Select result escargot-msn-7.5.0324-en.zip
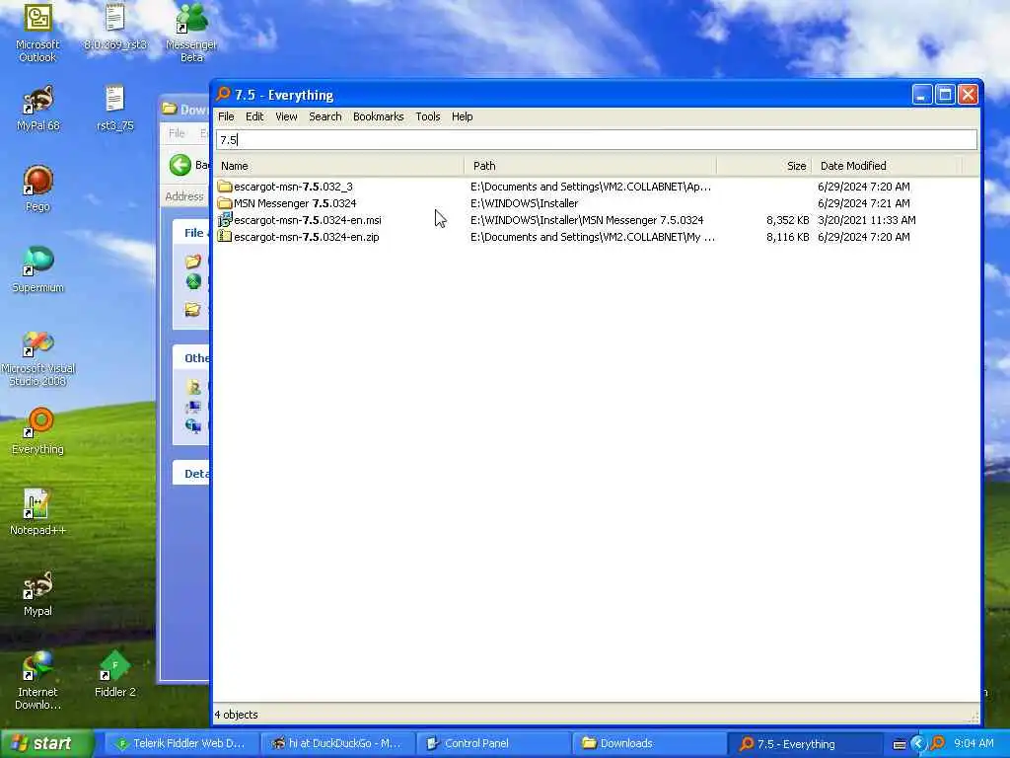This screenshot has height=758, width=1010. tap(307, 237)
